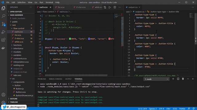Open notifications bell in status bar

coord(194,109)
